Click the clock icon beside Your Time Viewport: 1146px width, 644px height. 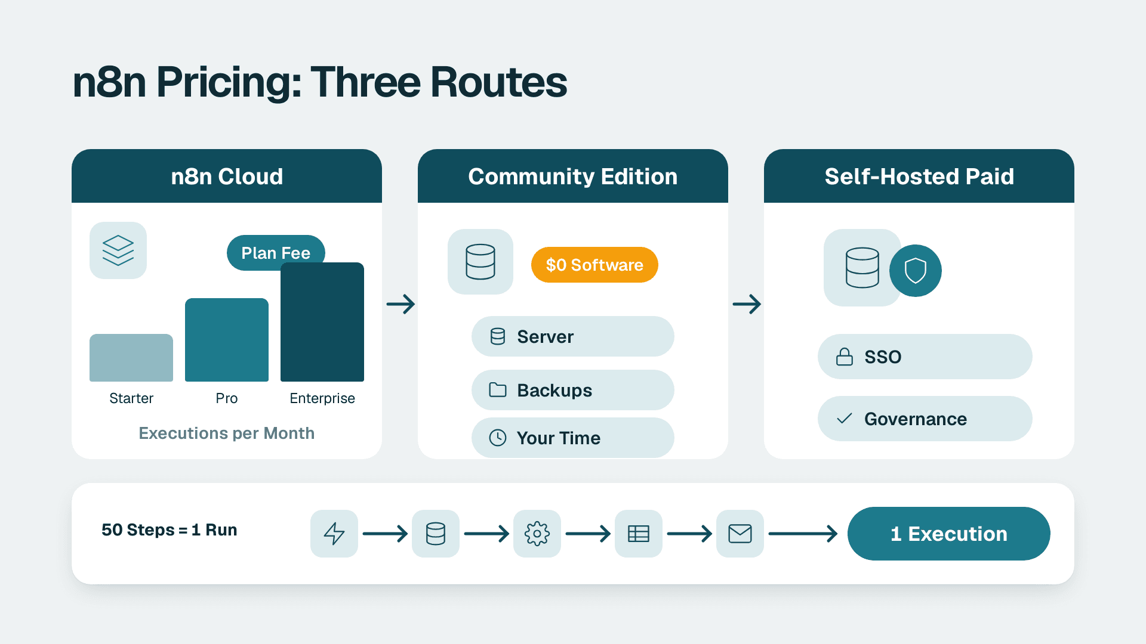[x=498, y=438]
